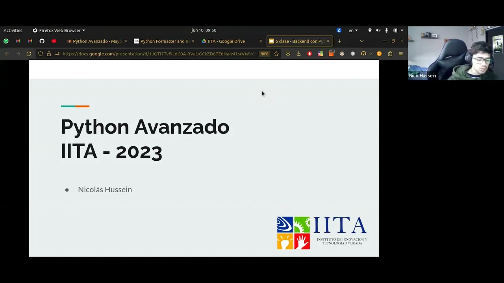Expand the list all tabs dropdown

[x=361, y=41]
